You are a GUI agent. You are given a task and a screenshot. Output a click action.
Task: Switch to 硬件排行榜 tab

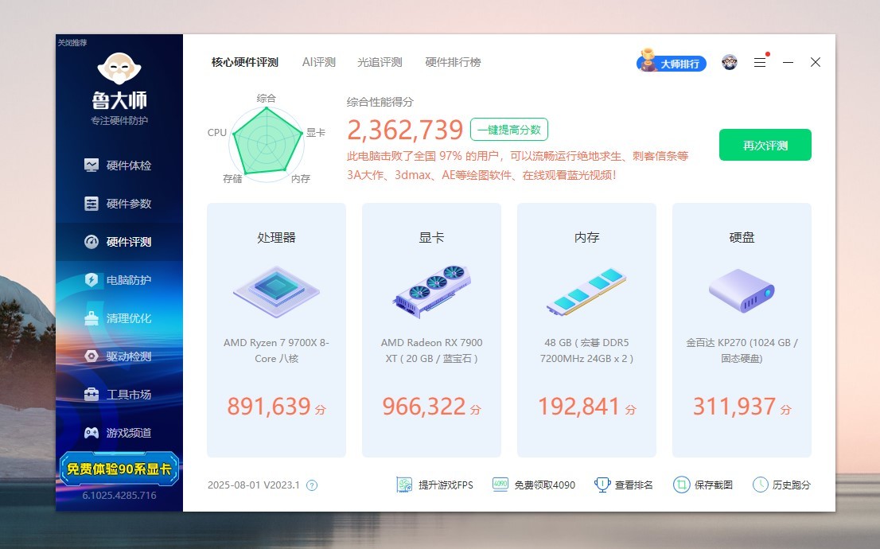coord(453,62)
